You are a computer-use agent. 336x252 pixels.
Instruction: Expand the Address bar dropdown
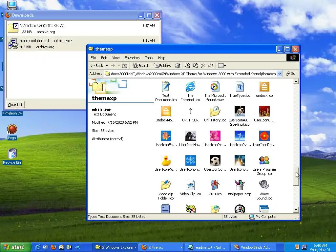(280, 74)
